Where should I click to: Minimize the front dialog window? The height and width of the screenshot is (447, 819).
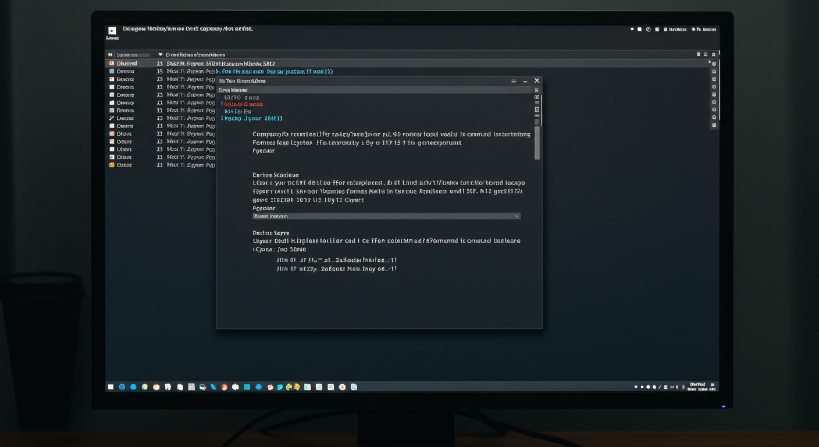525,81
